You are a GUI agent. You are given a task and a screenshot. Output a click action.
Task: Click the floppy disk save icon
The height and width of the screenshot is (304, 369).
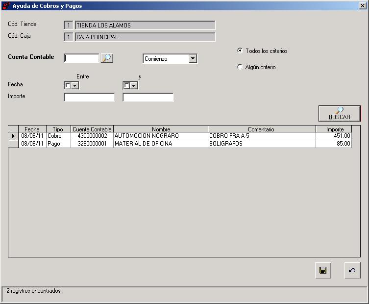[323, 270]
